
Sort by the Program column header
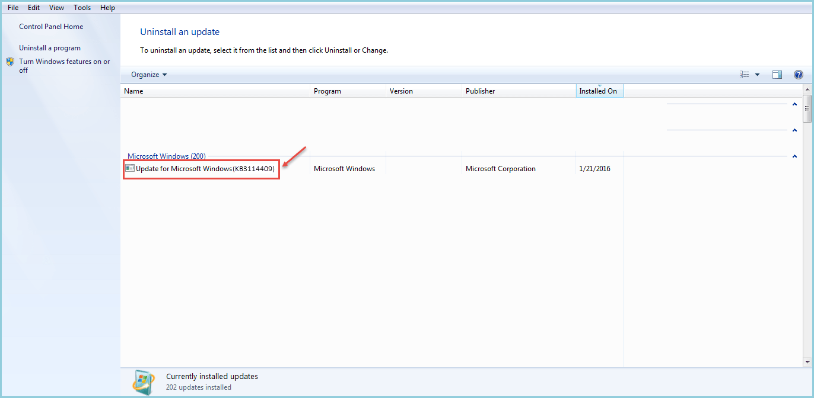348,91
